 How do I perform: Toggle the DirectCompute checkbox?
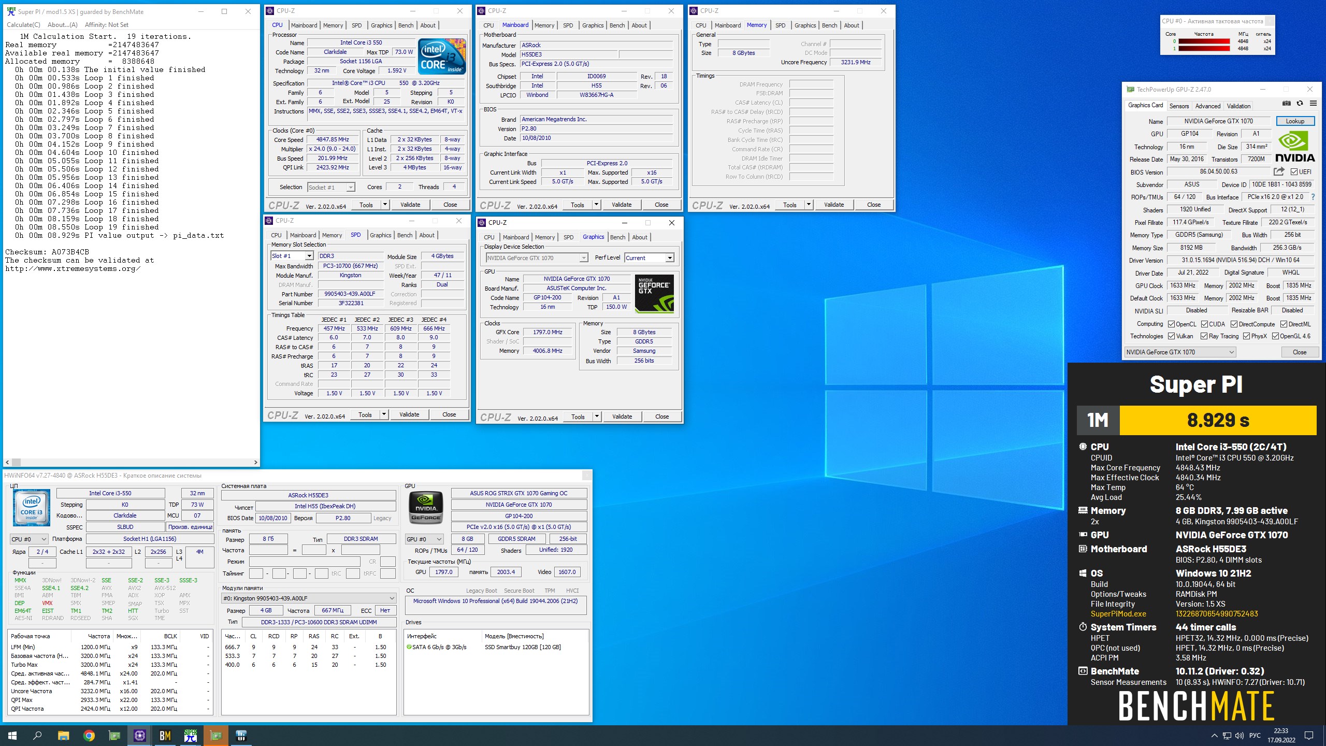tap(1234, 324)
